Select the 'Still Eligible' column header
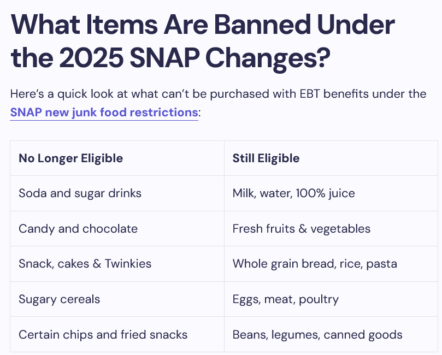This screenshot has height=355, width=442. (266, 158)
